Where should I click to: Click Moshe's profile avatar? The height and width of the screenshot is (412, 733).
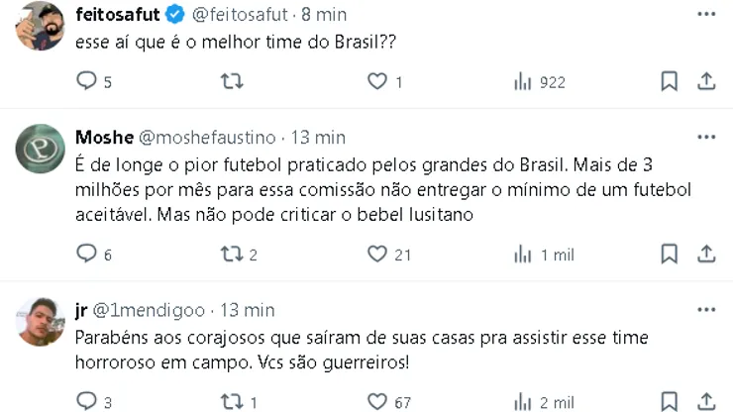pyautogui.click(x=41, y=149)
